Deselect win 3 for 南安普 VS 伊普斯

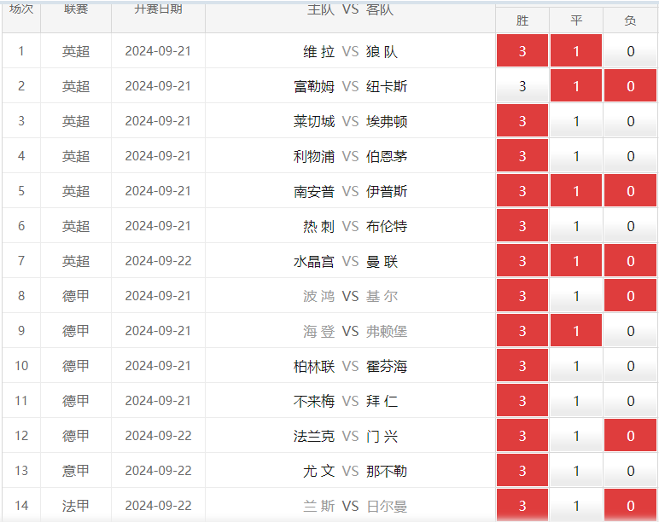[x=522, y=191]
